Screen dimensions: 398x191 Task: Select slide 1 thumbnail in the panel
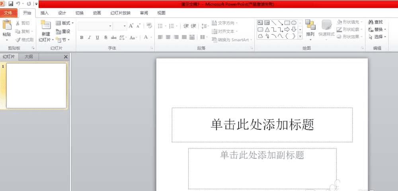point(36,86)
